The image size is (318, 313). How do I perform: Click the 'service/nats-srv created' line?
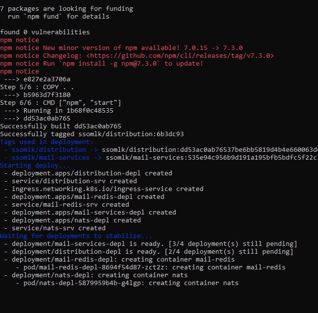tap(55, 228)
